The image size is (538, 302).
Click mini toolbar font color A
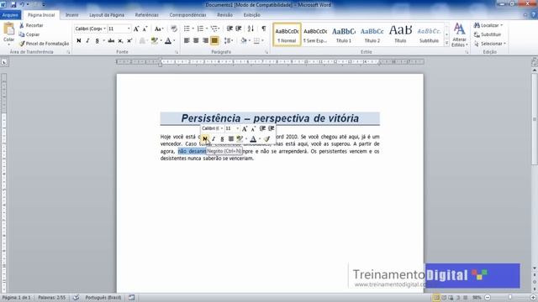coord(253,138)
